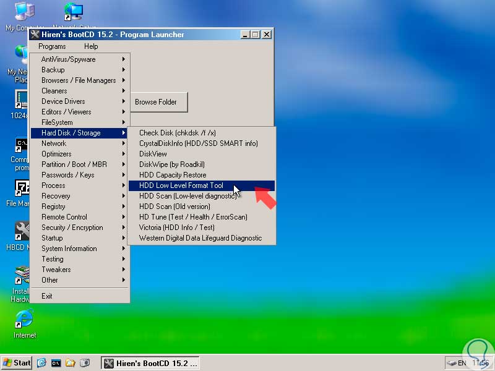Launch HDD Capacity Restore
This screenshot has width=495, height=371.
[202, 175]
